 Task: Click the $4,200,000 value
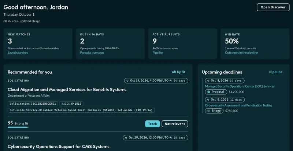pyautogui.click(x=236, y=92)
